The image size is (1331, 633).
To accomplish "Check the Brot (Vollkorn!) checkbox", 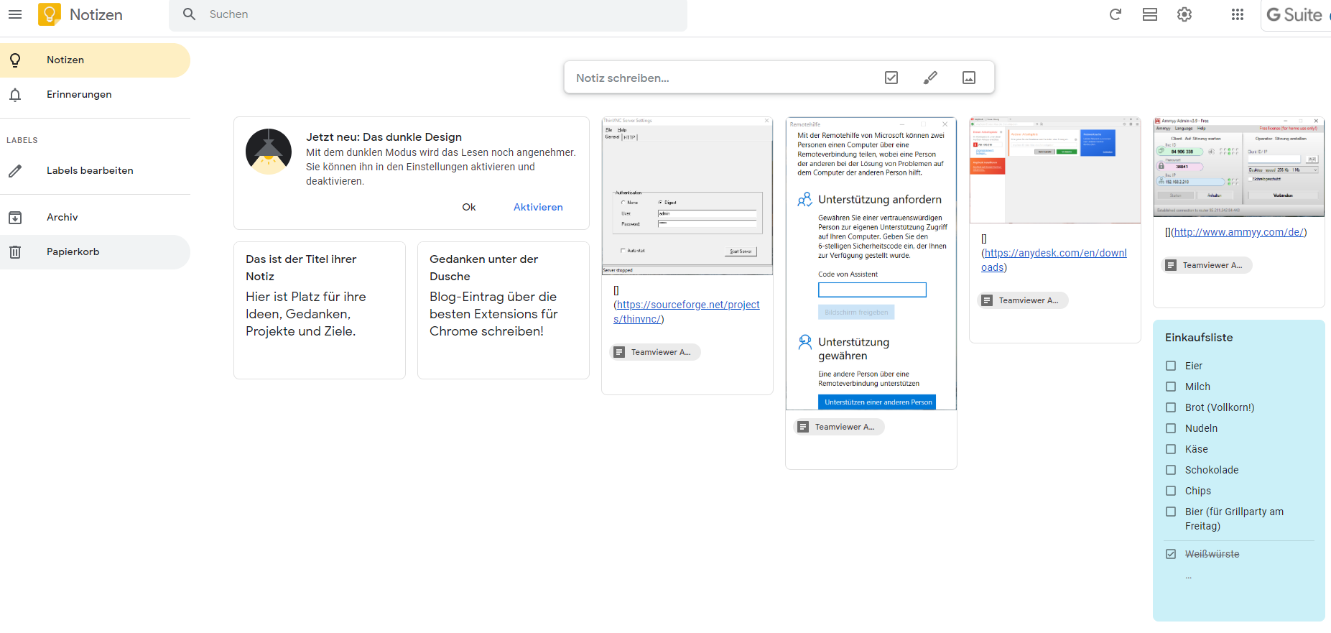I will click(x=1171, y=407).
